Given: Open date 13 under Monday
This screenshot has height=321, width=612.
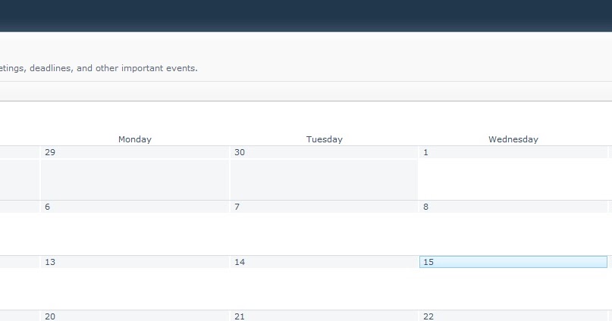Looking at the screenshot, I should coord(50,262).
